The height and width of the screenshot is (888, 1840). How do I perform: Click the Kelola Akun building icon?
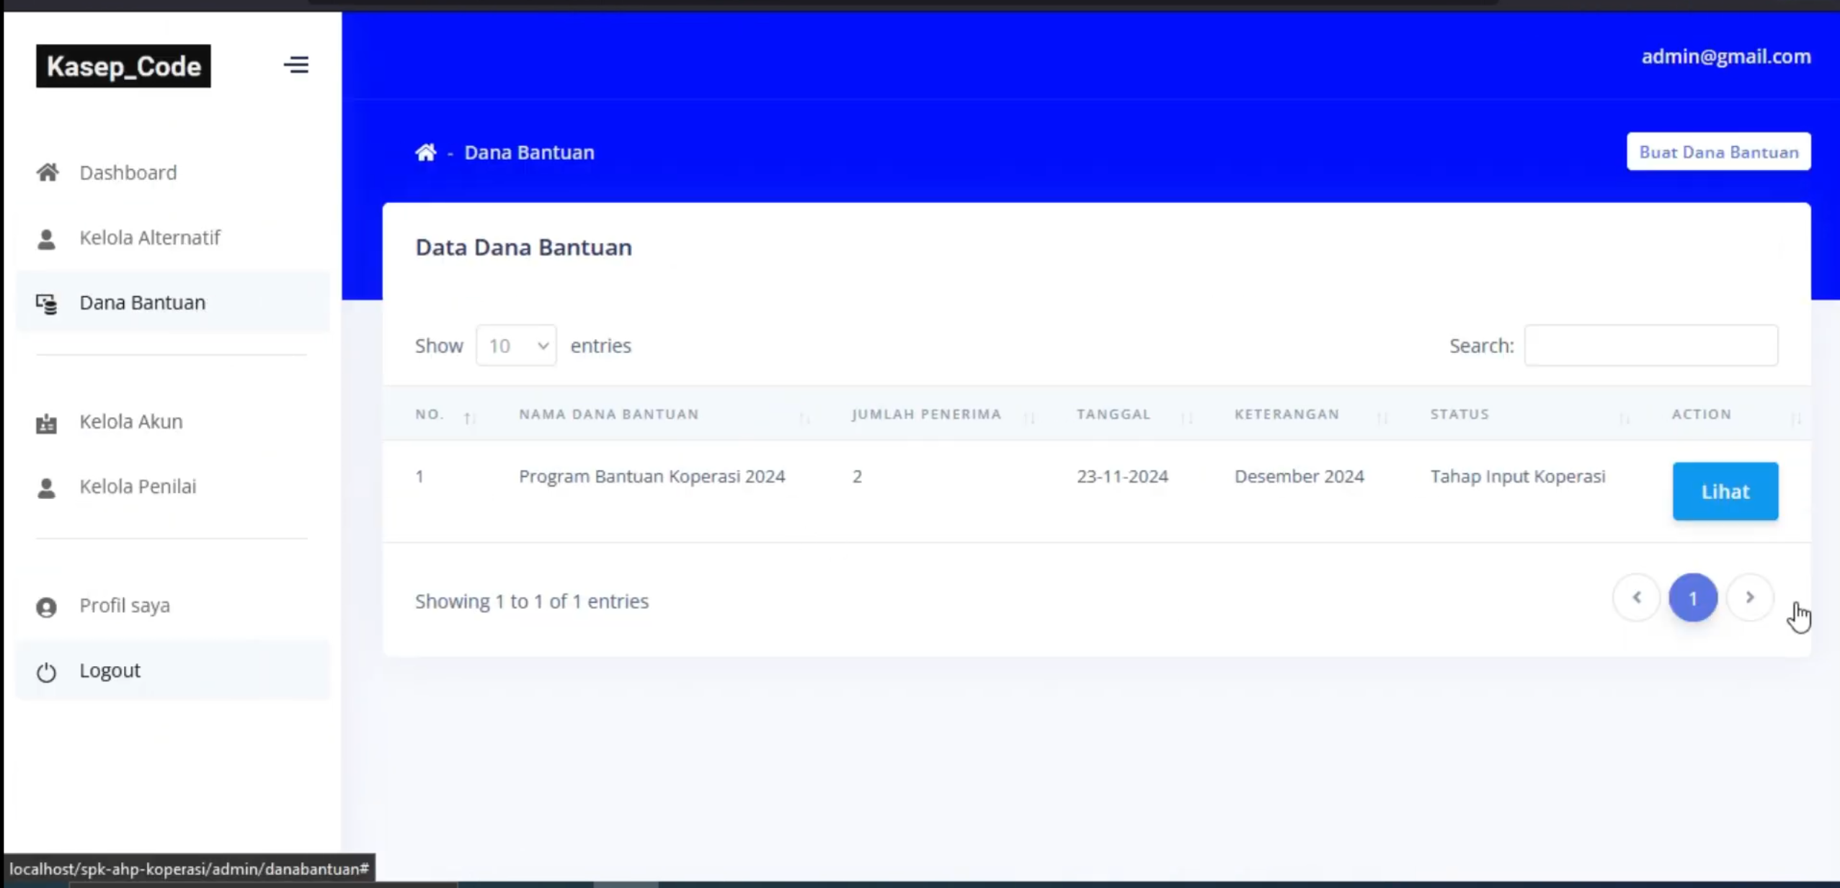(x=46, y=423)
